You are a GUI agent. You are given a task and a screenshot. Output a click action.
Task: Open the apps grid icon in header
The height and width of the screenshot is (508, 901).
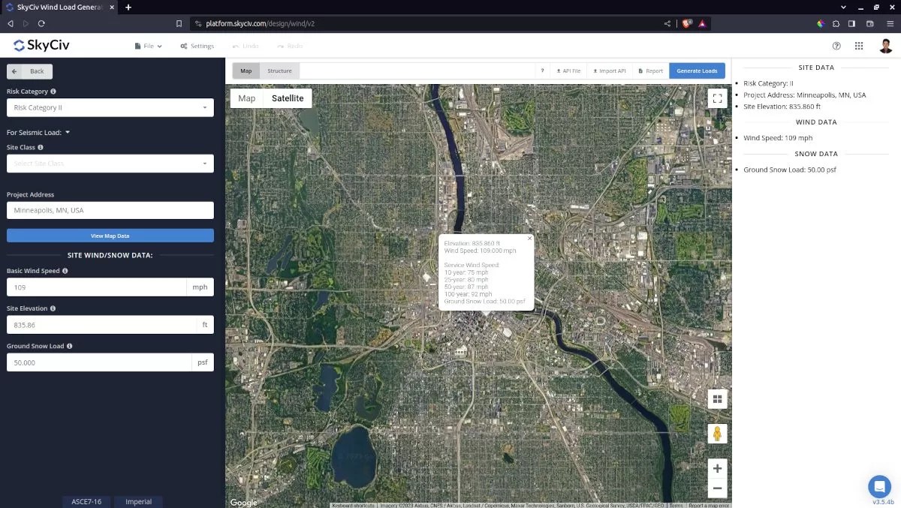[859, 46]
